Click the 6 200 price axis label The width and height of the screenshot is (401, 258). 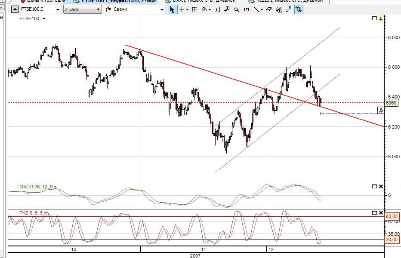[394, 127]
